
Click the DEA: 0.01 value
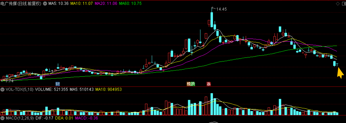64,118
